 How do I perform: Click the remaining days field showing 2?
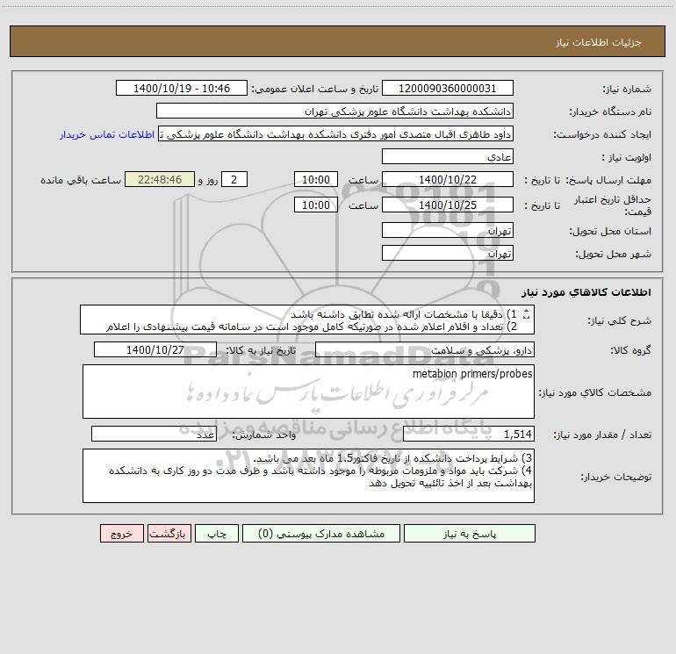234,179
